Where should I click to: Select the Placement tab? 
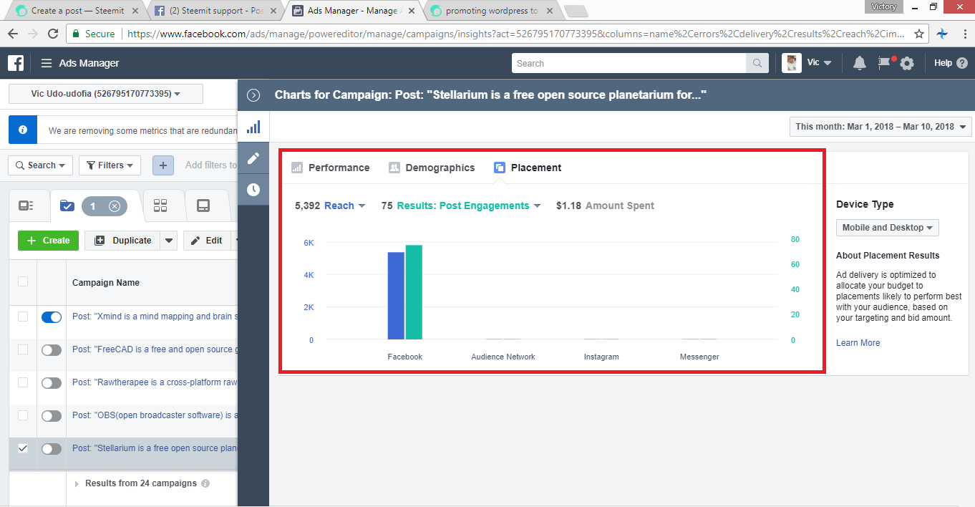pos(528,168)
